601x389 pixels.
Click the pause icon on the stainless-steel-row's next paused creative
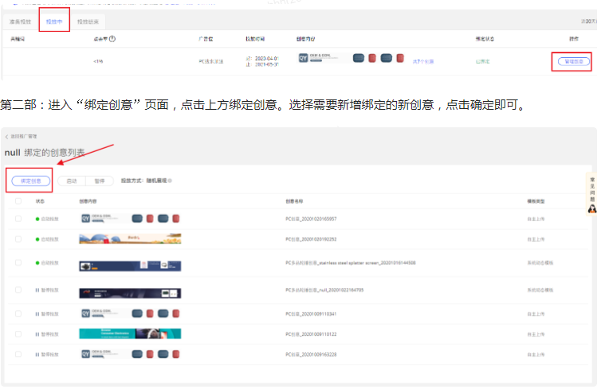pos(37,290)
